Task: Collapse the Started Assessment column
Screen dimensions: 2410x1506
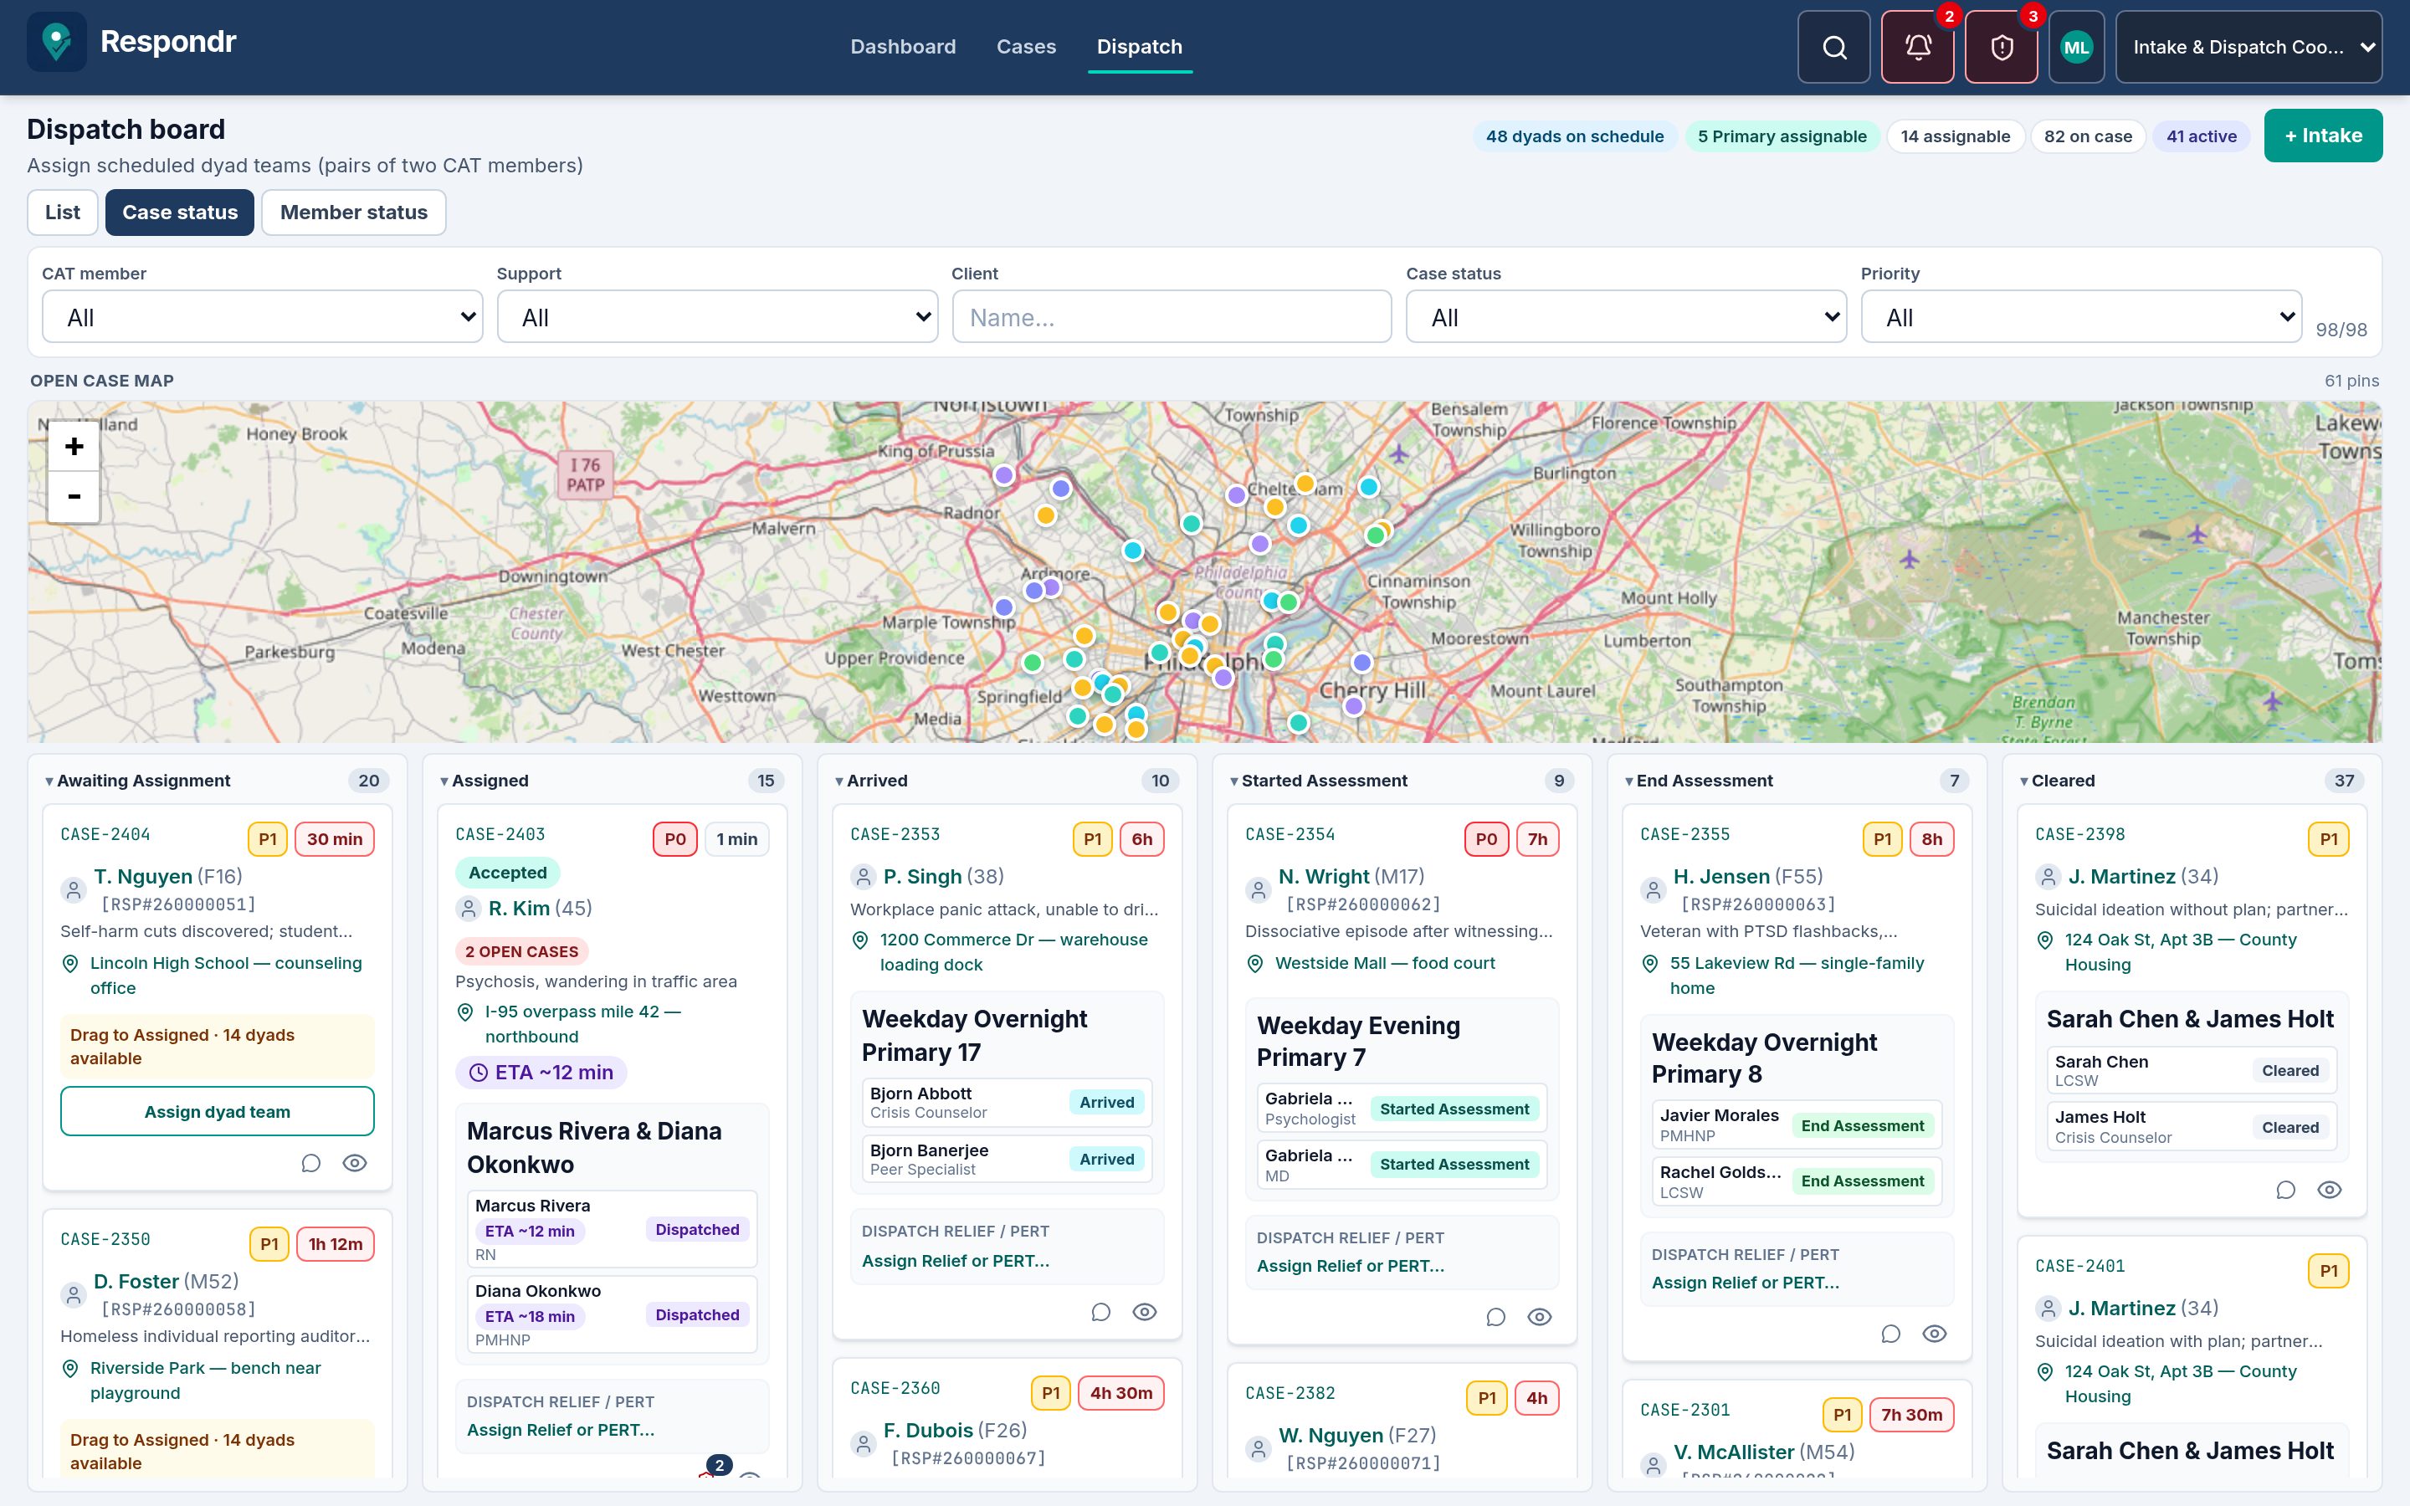Action: pyautogui.click(x=1234, y=781)
